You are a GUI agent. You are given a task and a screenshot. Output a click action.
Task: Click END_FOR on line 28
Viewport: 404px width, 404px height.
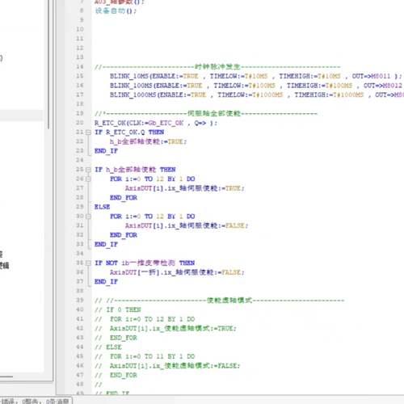pos(124,198)
